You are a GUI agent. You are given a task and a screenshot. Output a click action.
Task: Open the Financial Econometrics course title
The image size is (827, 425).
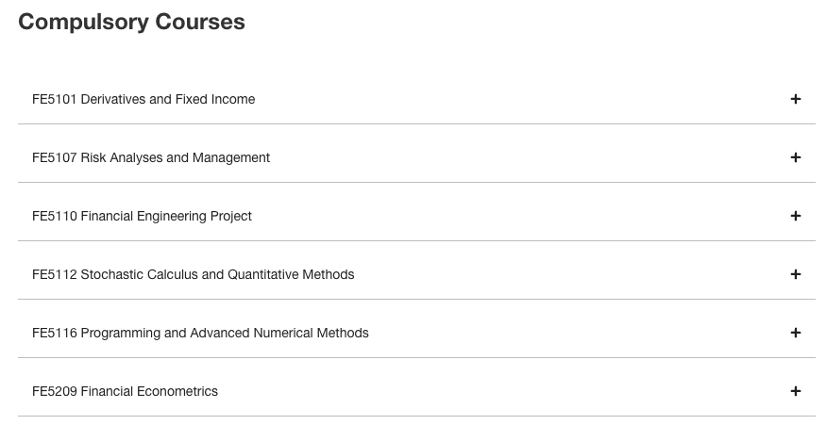[x=149, y=391]
